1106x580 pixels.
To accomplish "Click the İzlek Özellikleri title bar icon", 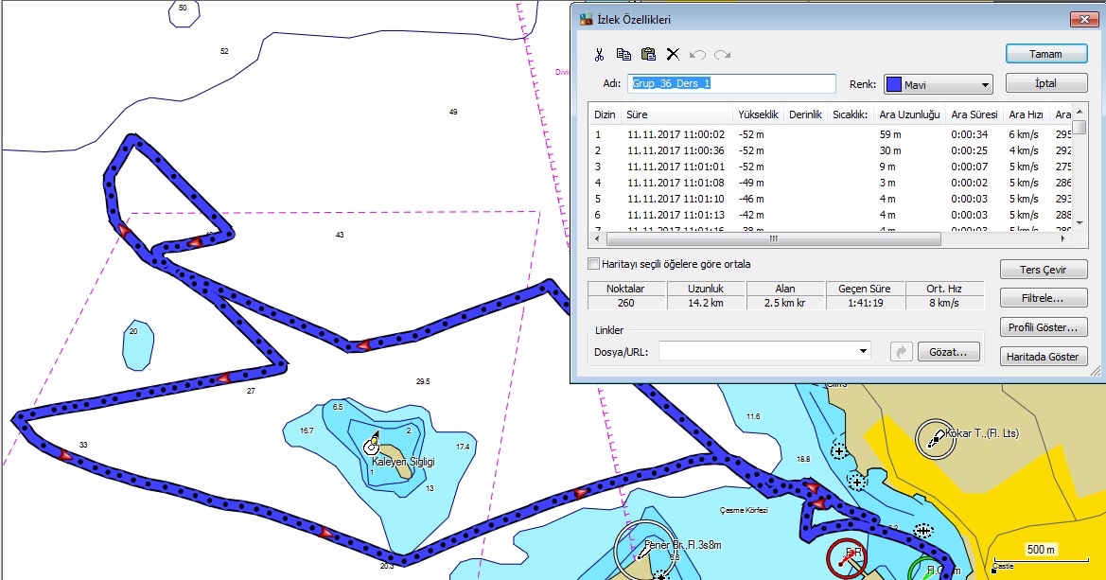I will 586,19.
